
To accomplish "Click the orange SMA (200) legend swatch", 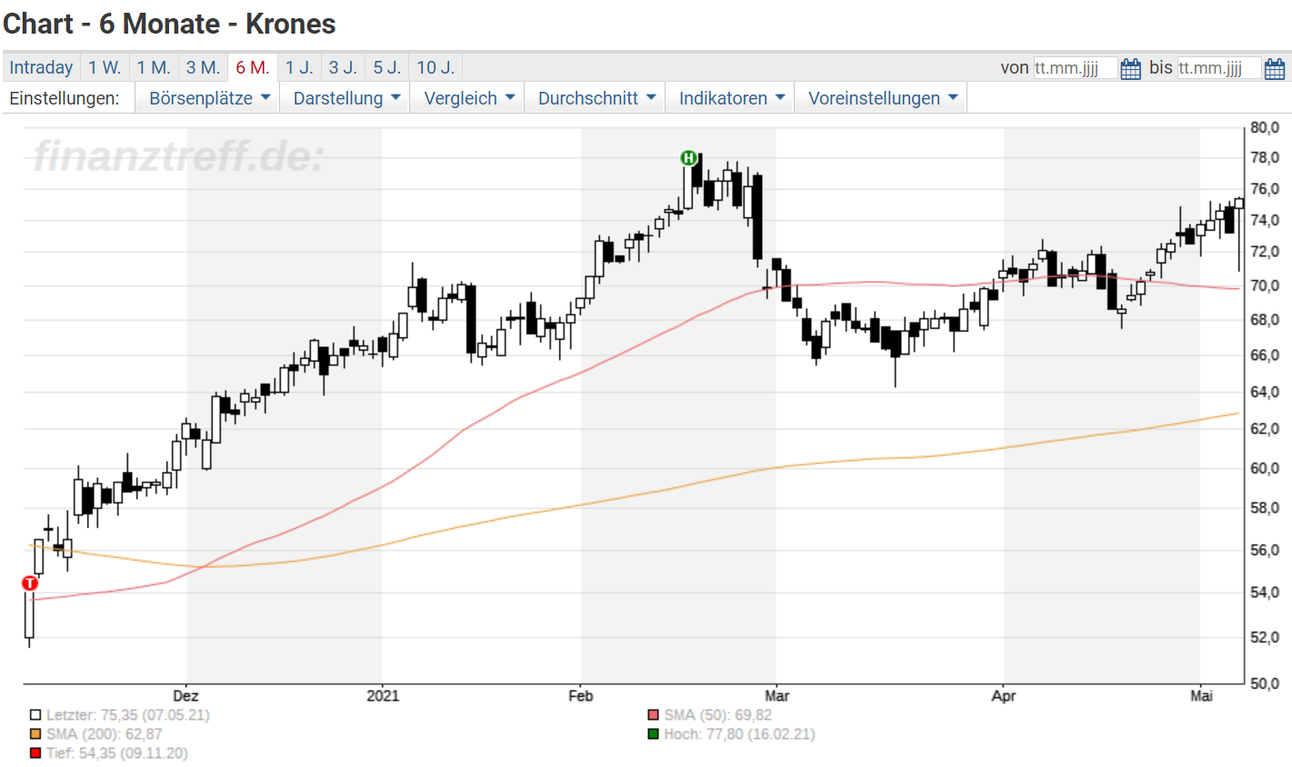I will click(35, 734).
